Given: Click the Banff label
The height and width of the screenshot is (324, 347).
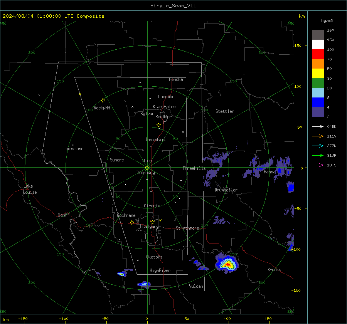Looking at the screenshot, I should (64, 215).
